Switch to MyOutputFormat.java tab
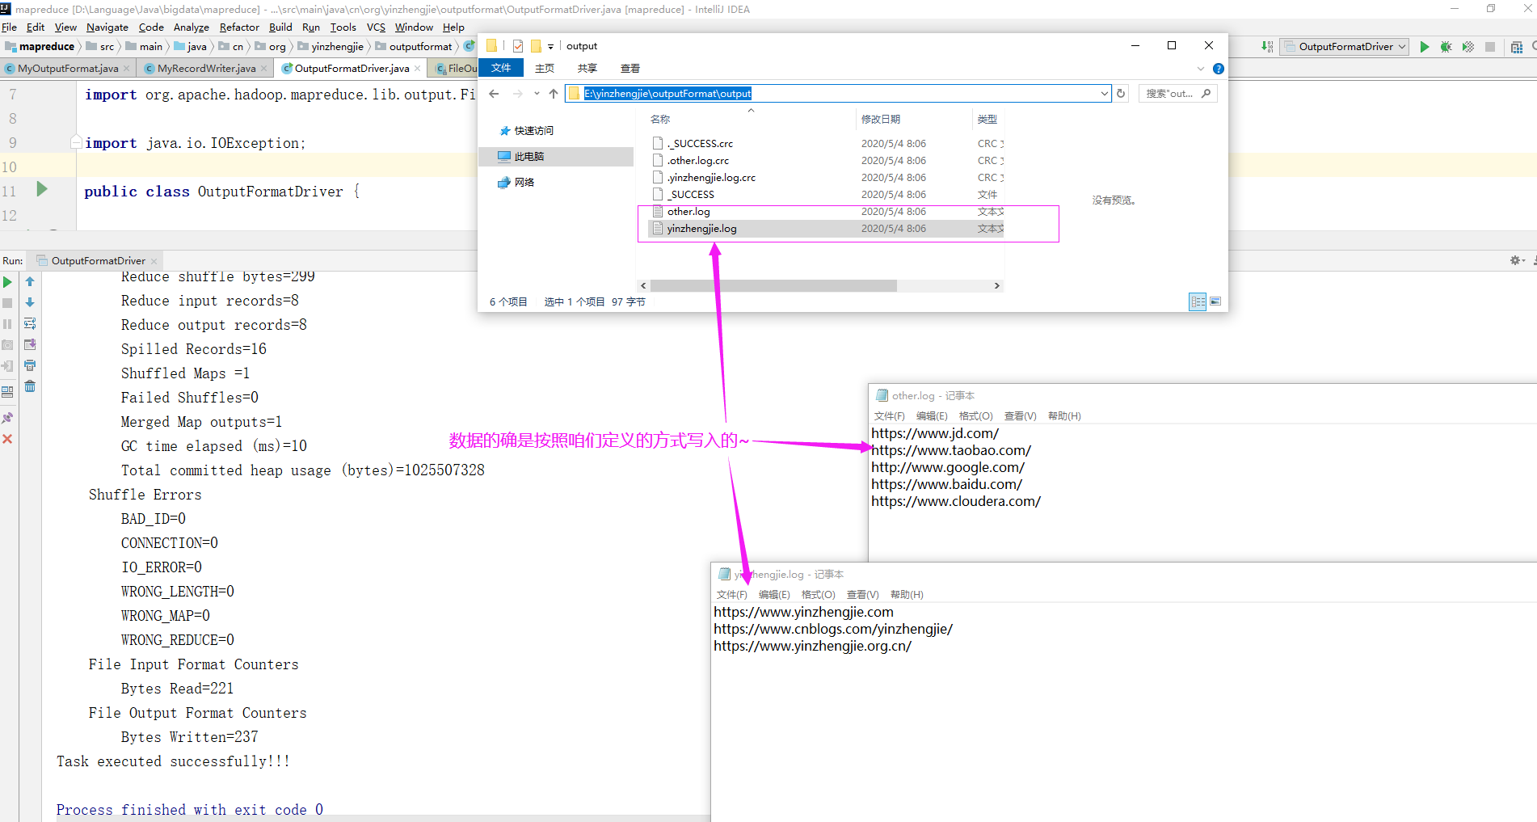Screen dimensions: 1537x822 (68, 69)
